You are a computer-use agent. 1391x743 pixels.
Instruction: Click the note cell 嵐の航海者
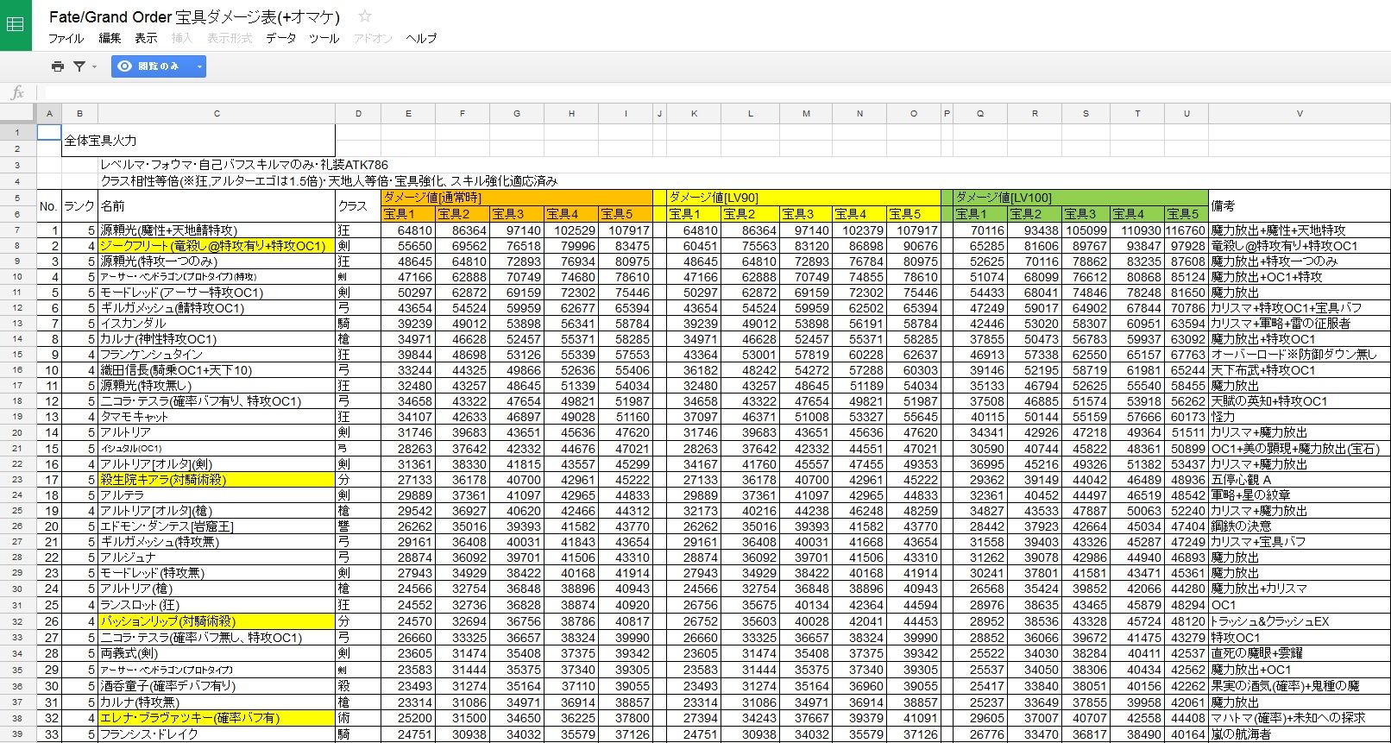point(1300,734)
